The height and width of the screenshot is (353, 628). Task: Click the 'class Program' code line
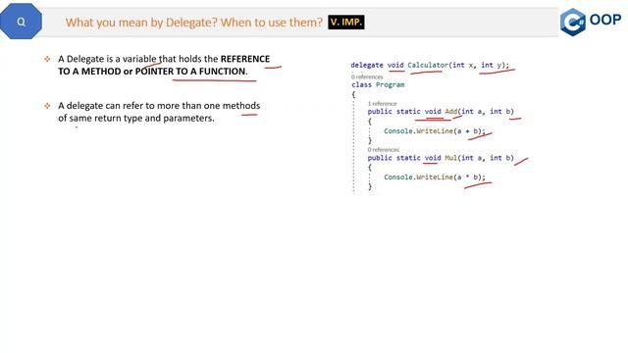378,84
